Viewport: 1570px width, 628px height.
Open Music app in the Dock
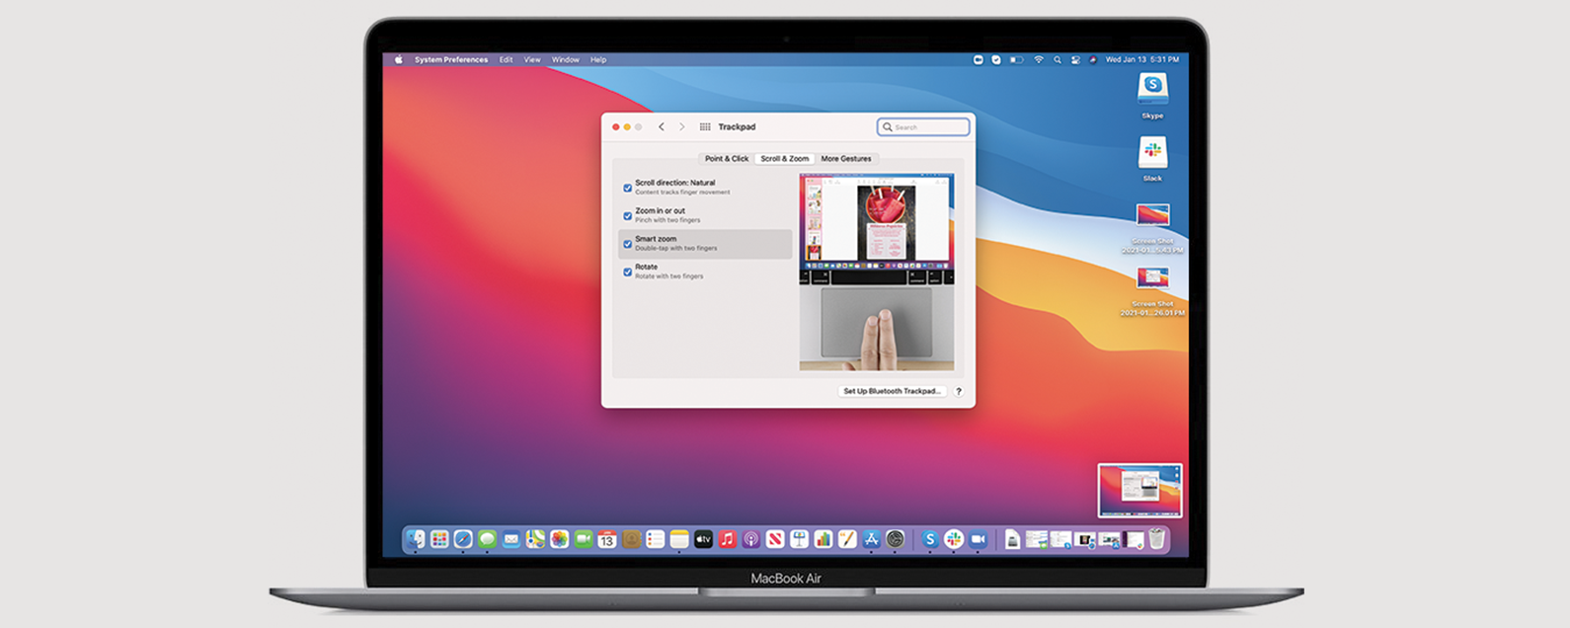tap(728, 539)
